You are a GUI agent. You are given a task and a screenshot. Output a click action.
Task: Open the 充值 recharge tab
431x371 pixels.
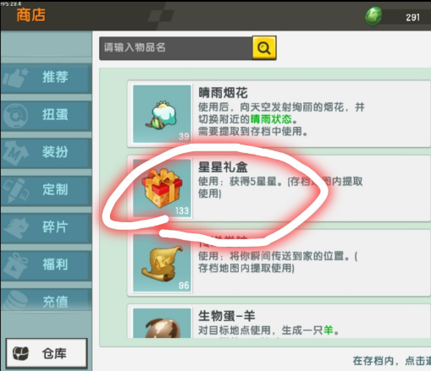pyautogui.click(x=46, y=300)
